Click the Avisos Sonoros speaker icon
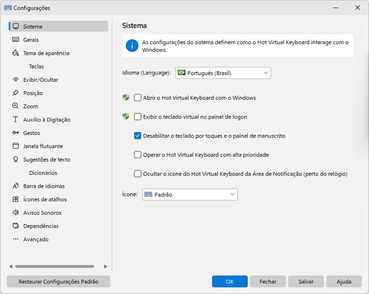 (x=16, y=212)
